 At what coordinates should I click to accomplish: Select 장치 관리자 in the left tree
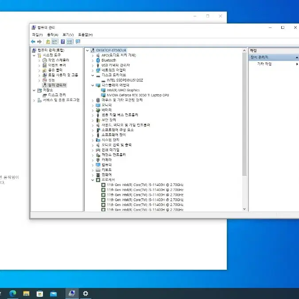click(x=57, y=85)
